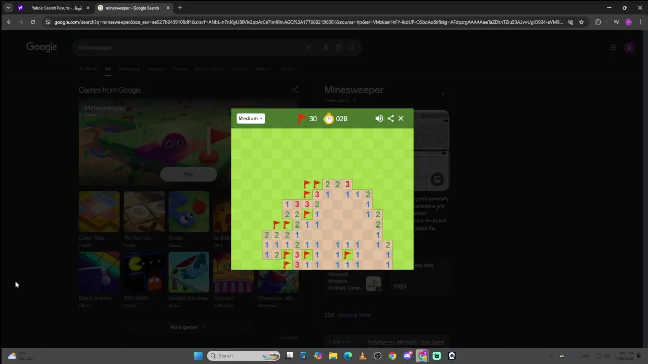
Task: Focus the google.com URL address bar
Action: click(x=308, y=22)
